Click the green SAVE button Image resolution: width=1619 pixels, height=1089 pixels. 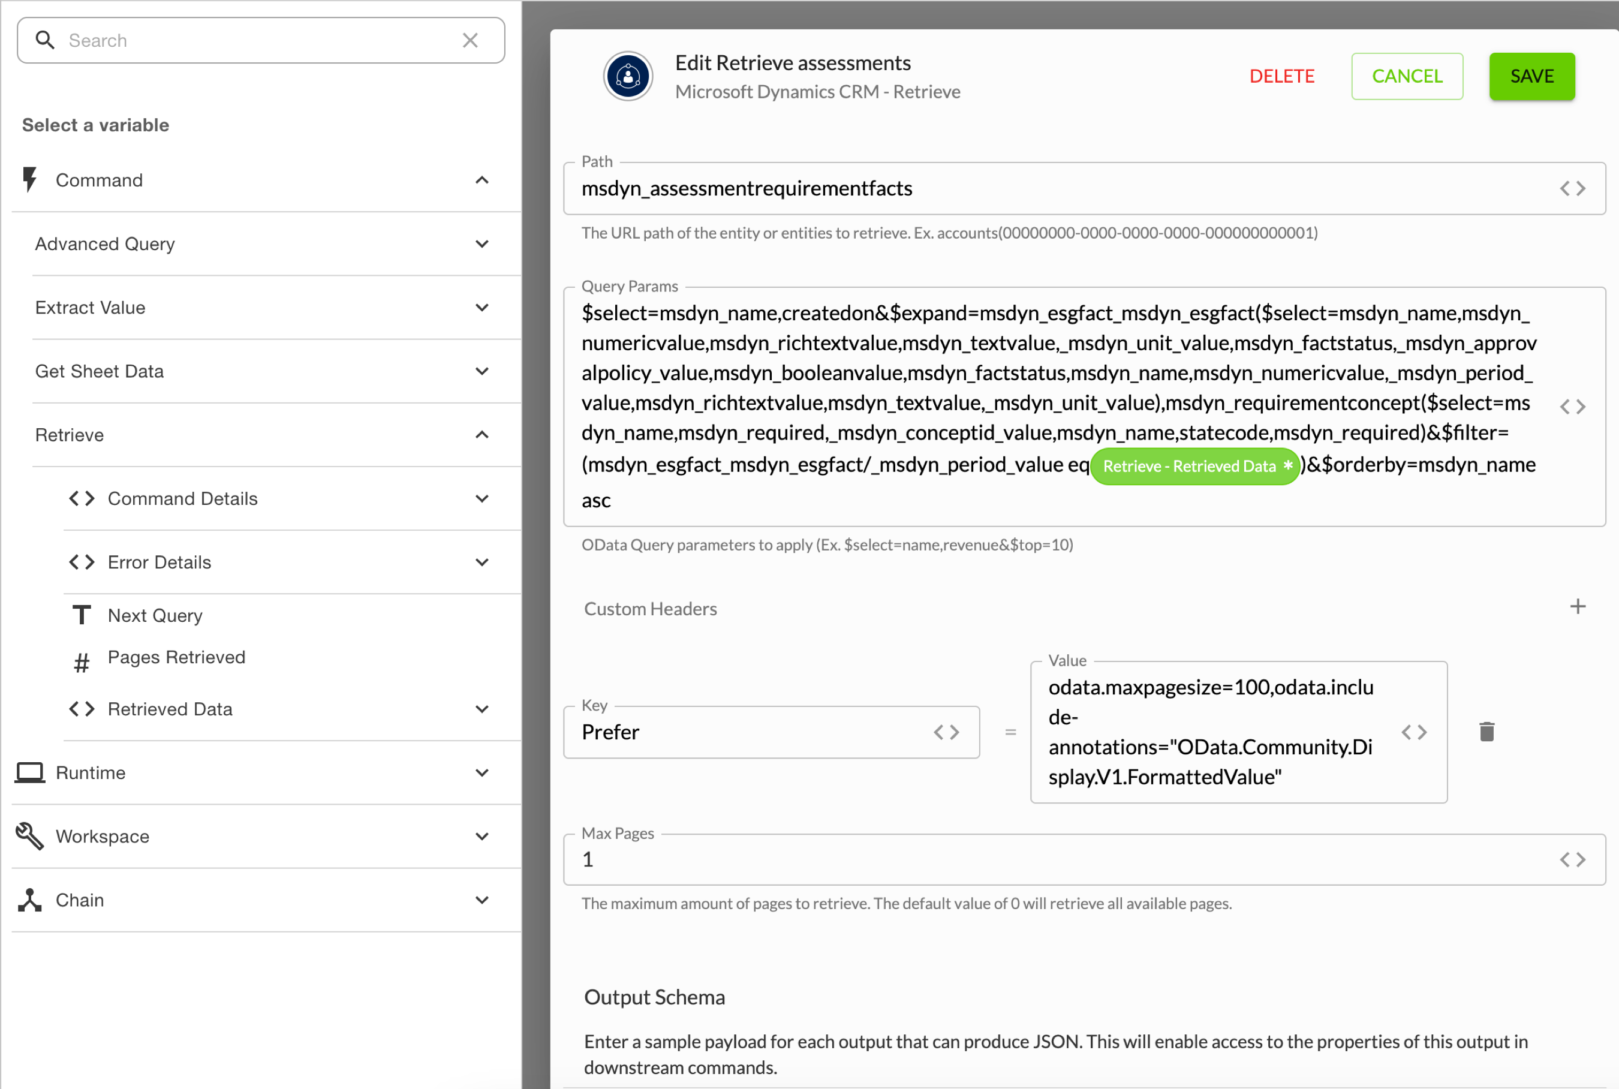pyautogui.click(x=1532, y=76)
